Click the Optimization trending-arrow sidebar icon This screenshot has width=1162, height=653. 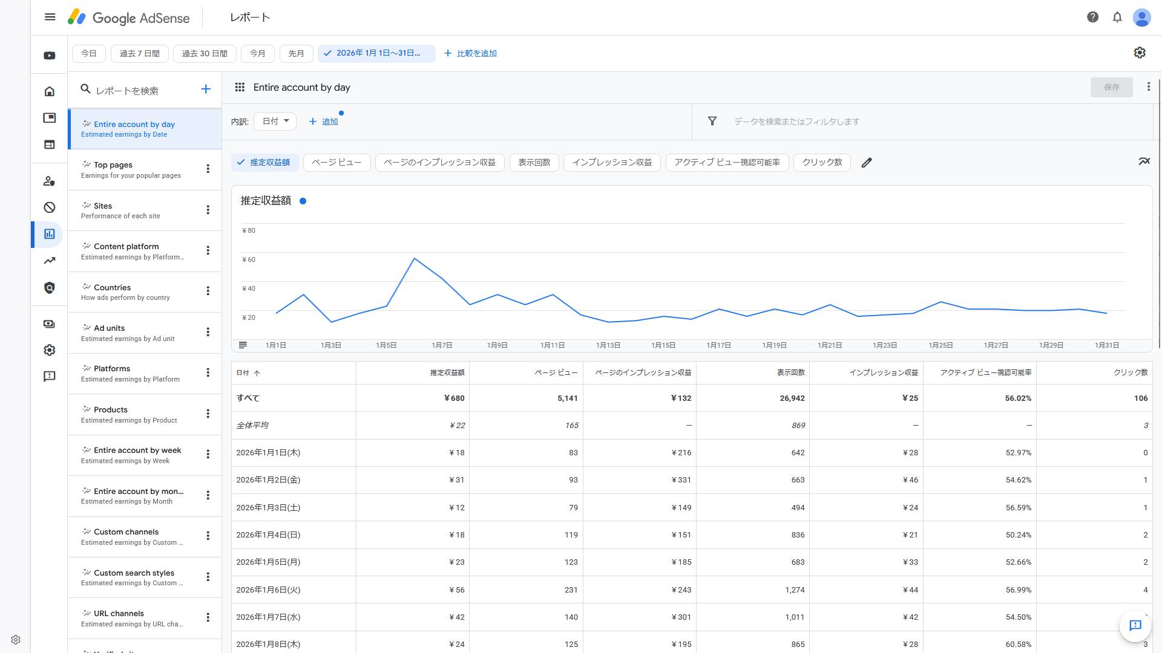point(49,261)
